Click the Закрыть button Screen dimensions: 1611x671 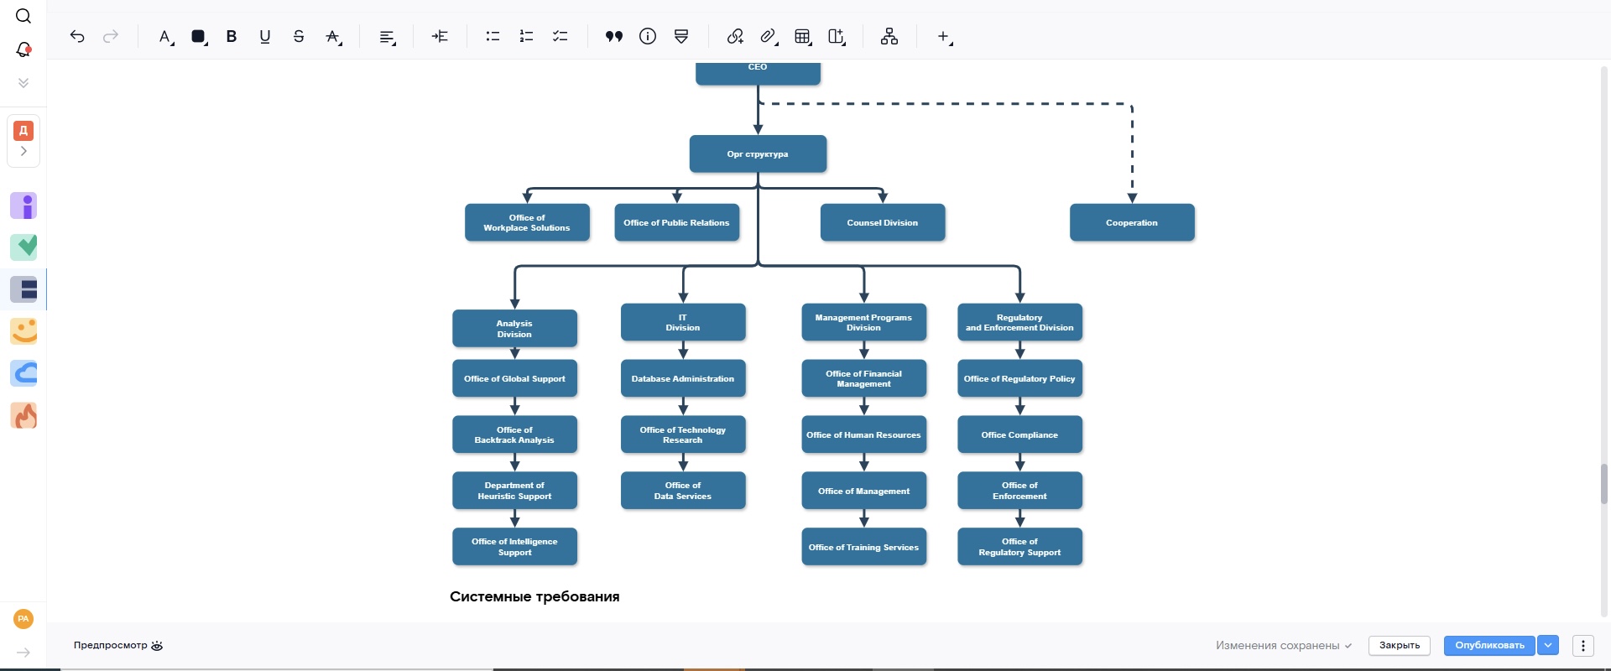(1399, 645)
